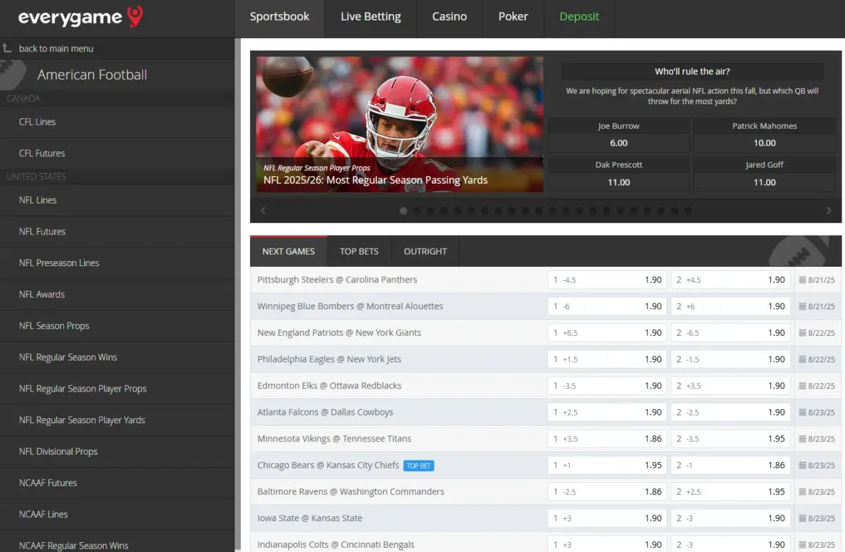Open NFL Preseason Lines
Viewport: 845px width, 552px height.
point(117,263)
